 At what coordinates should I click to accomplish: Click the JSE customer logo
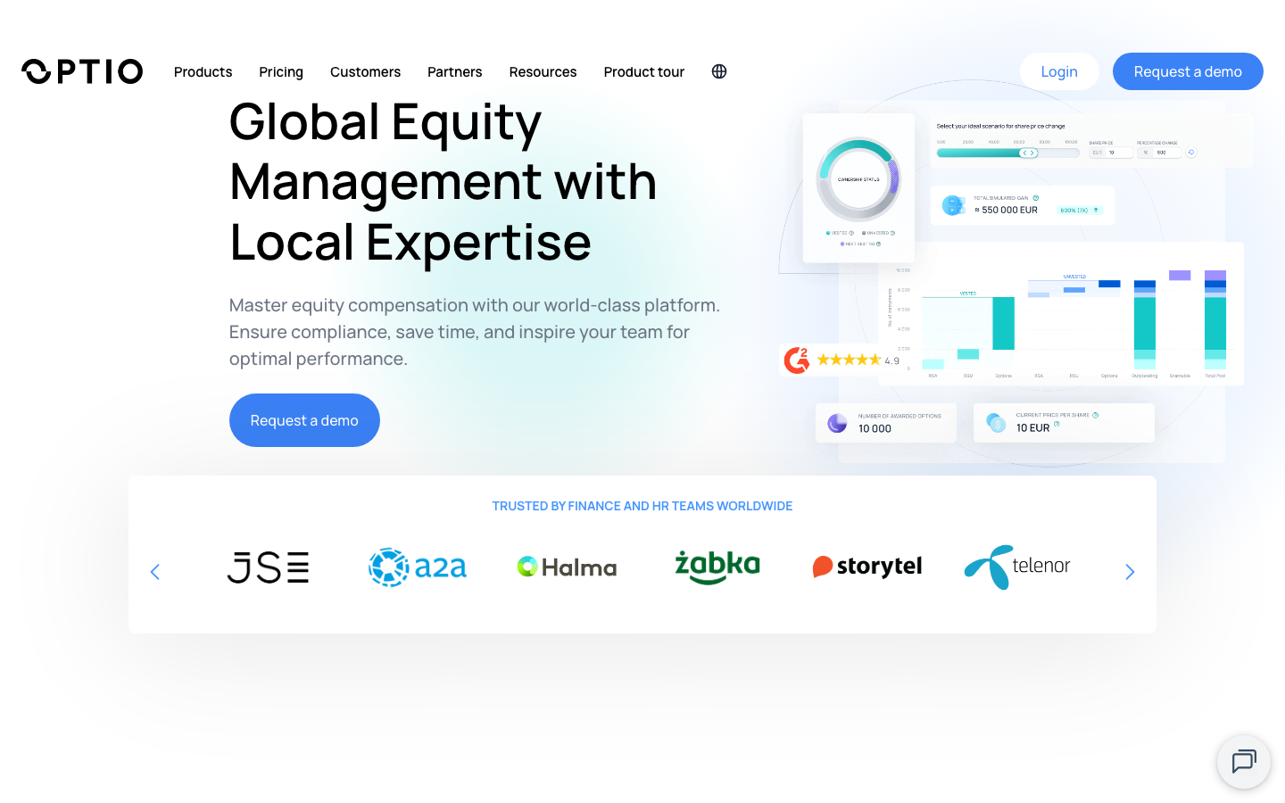tap(268, 567)
